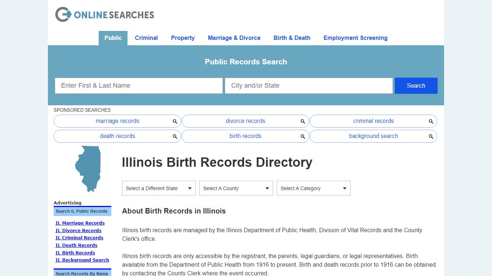Click Search IL Public Records header
This screenshot has width=492, height=276.
tap(82, 211)
